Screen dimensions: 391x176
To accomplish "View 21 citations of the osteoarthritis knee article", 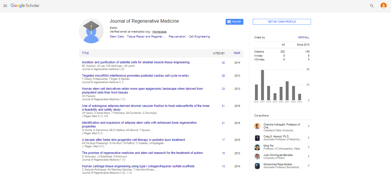I will click(x=223, y=106).
